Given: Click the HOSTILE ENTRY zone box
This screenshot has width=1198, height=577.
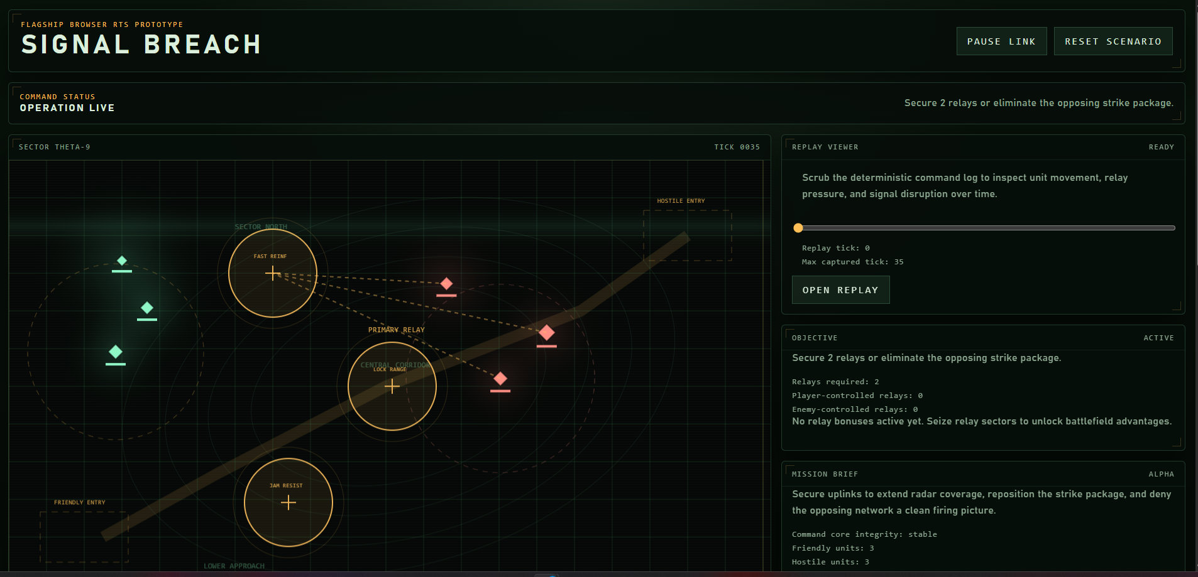Looking at the screenshot, I should coord(688,235).
